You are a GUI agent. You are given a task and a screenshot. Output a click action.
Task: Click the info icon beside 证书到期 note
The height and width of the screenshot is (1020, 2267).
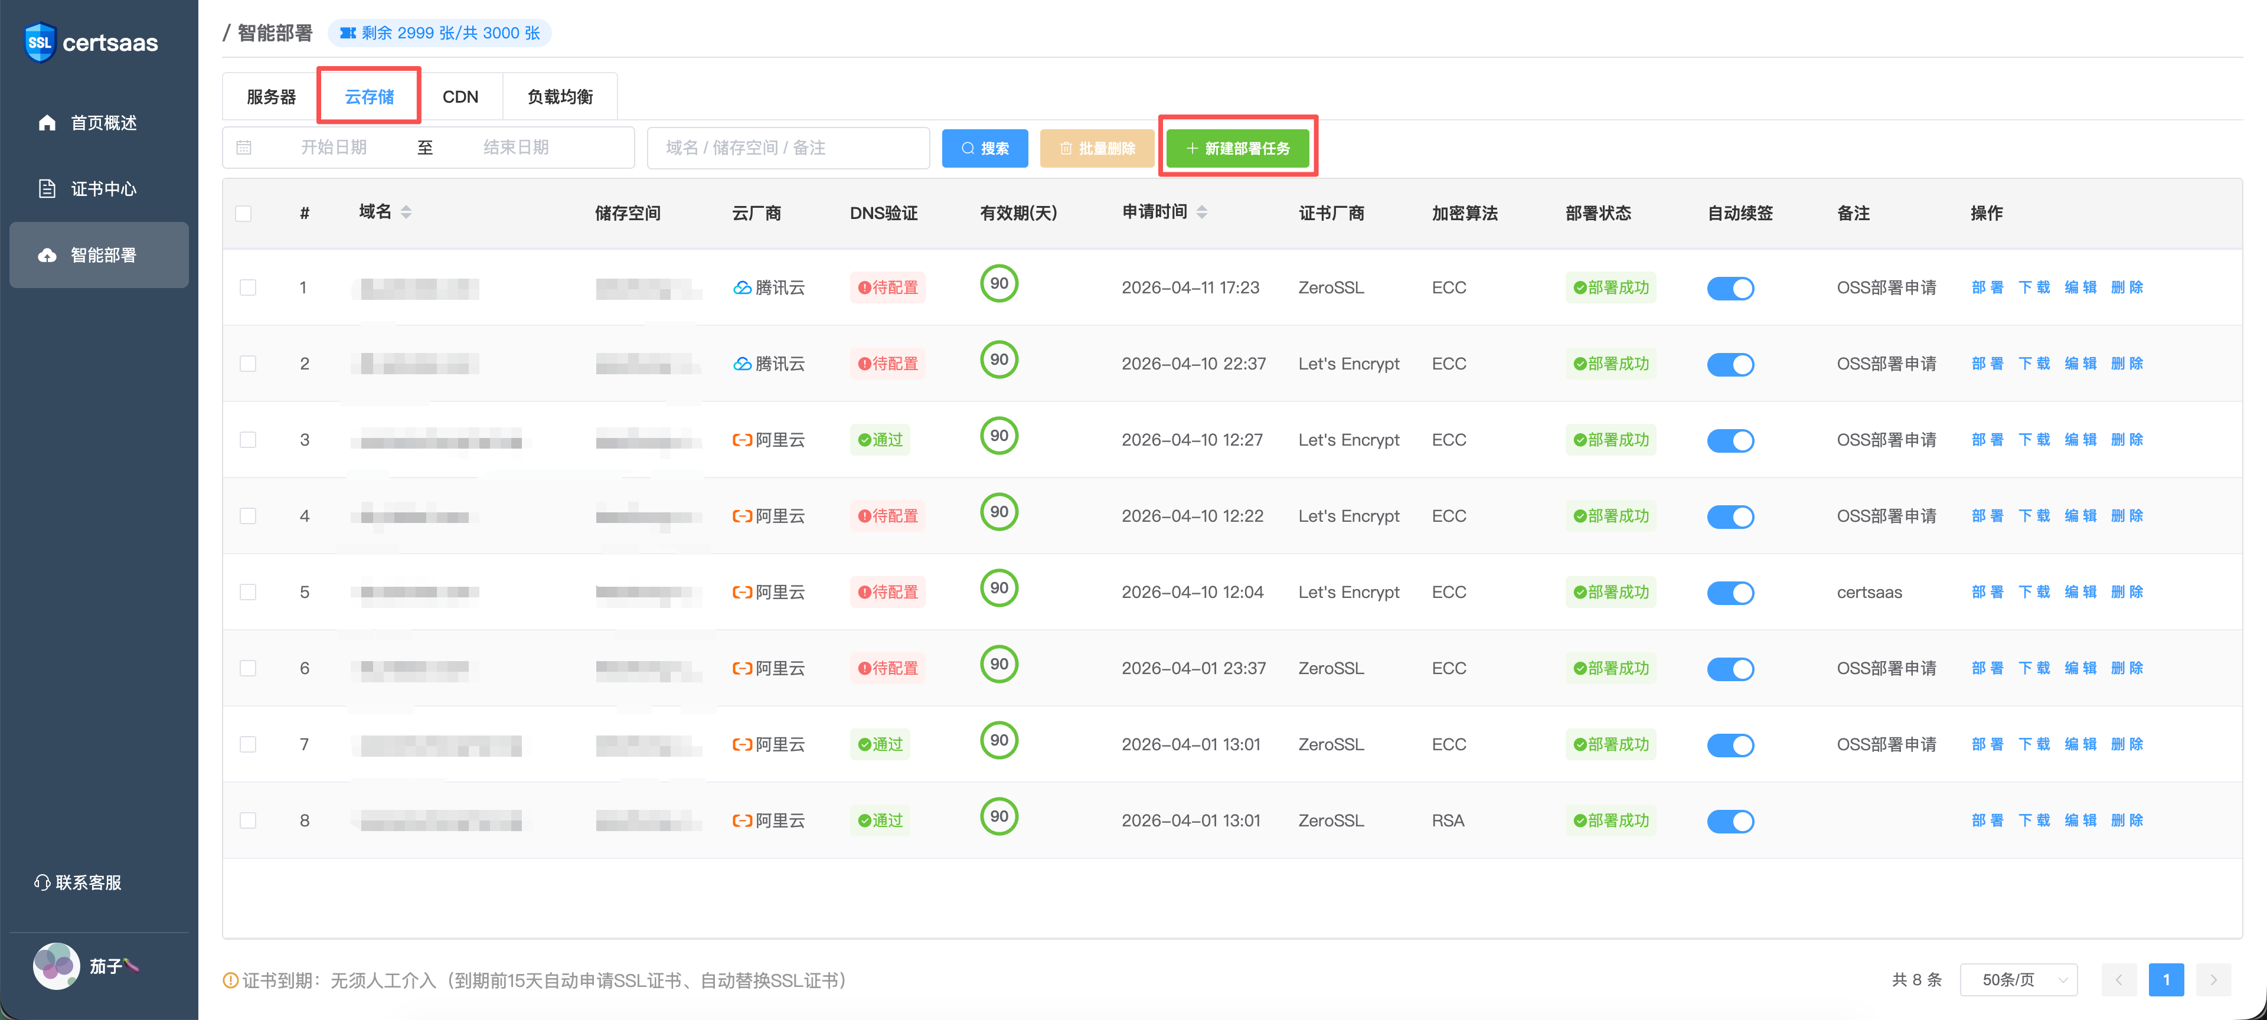231,979
